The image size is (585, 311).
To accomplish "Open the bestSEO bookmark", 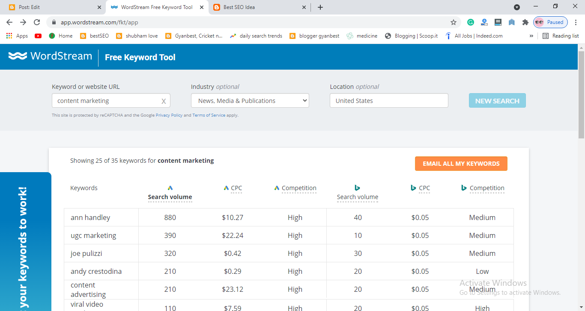I will click(x=95, y=36).
